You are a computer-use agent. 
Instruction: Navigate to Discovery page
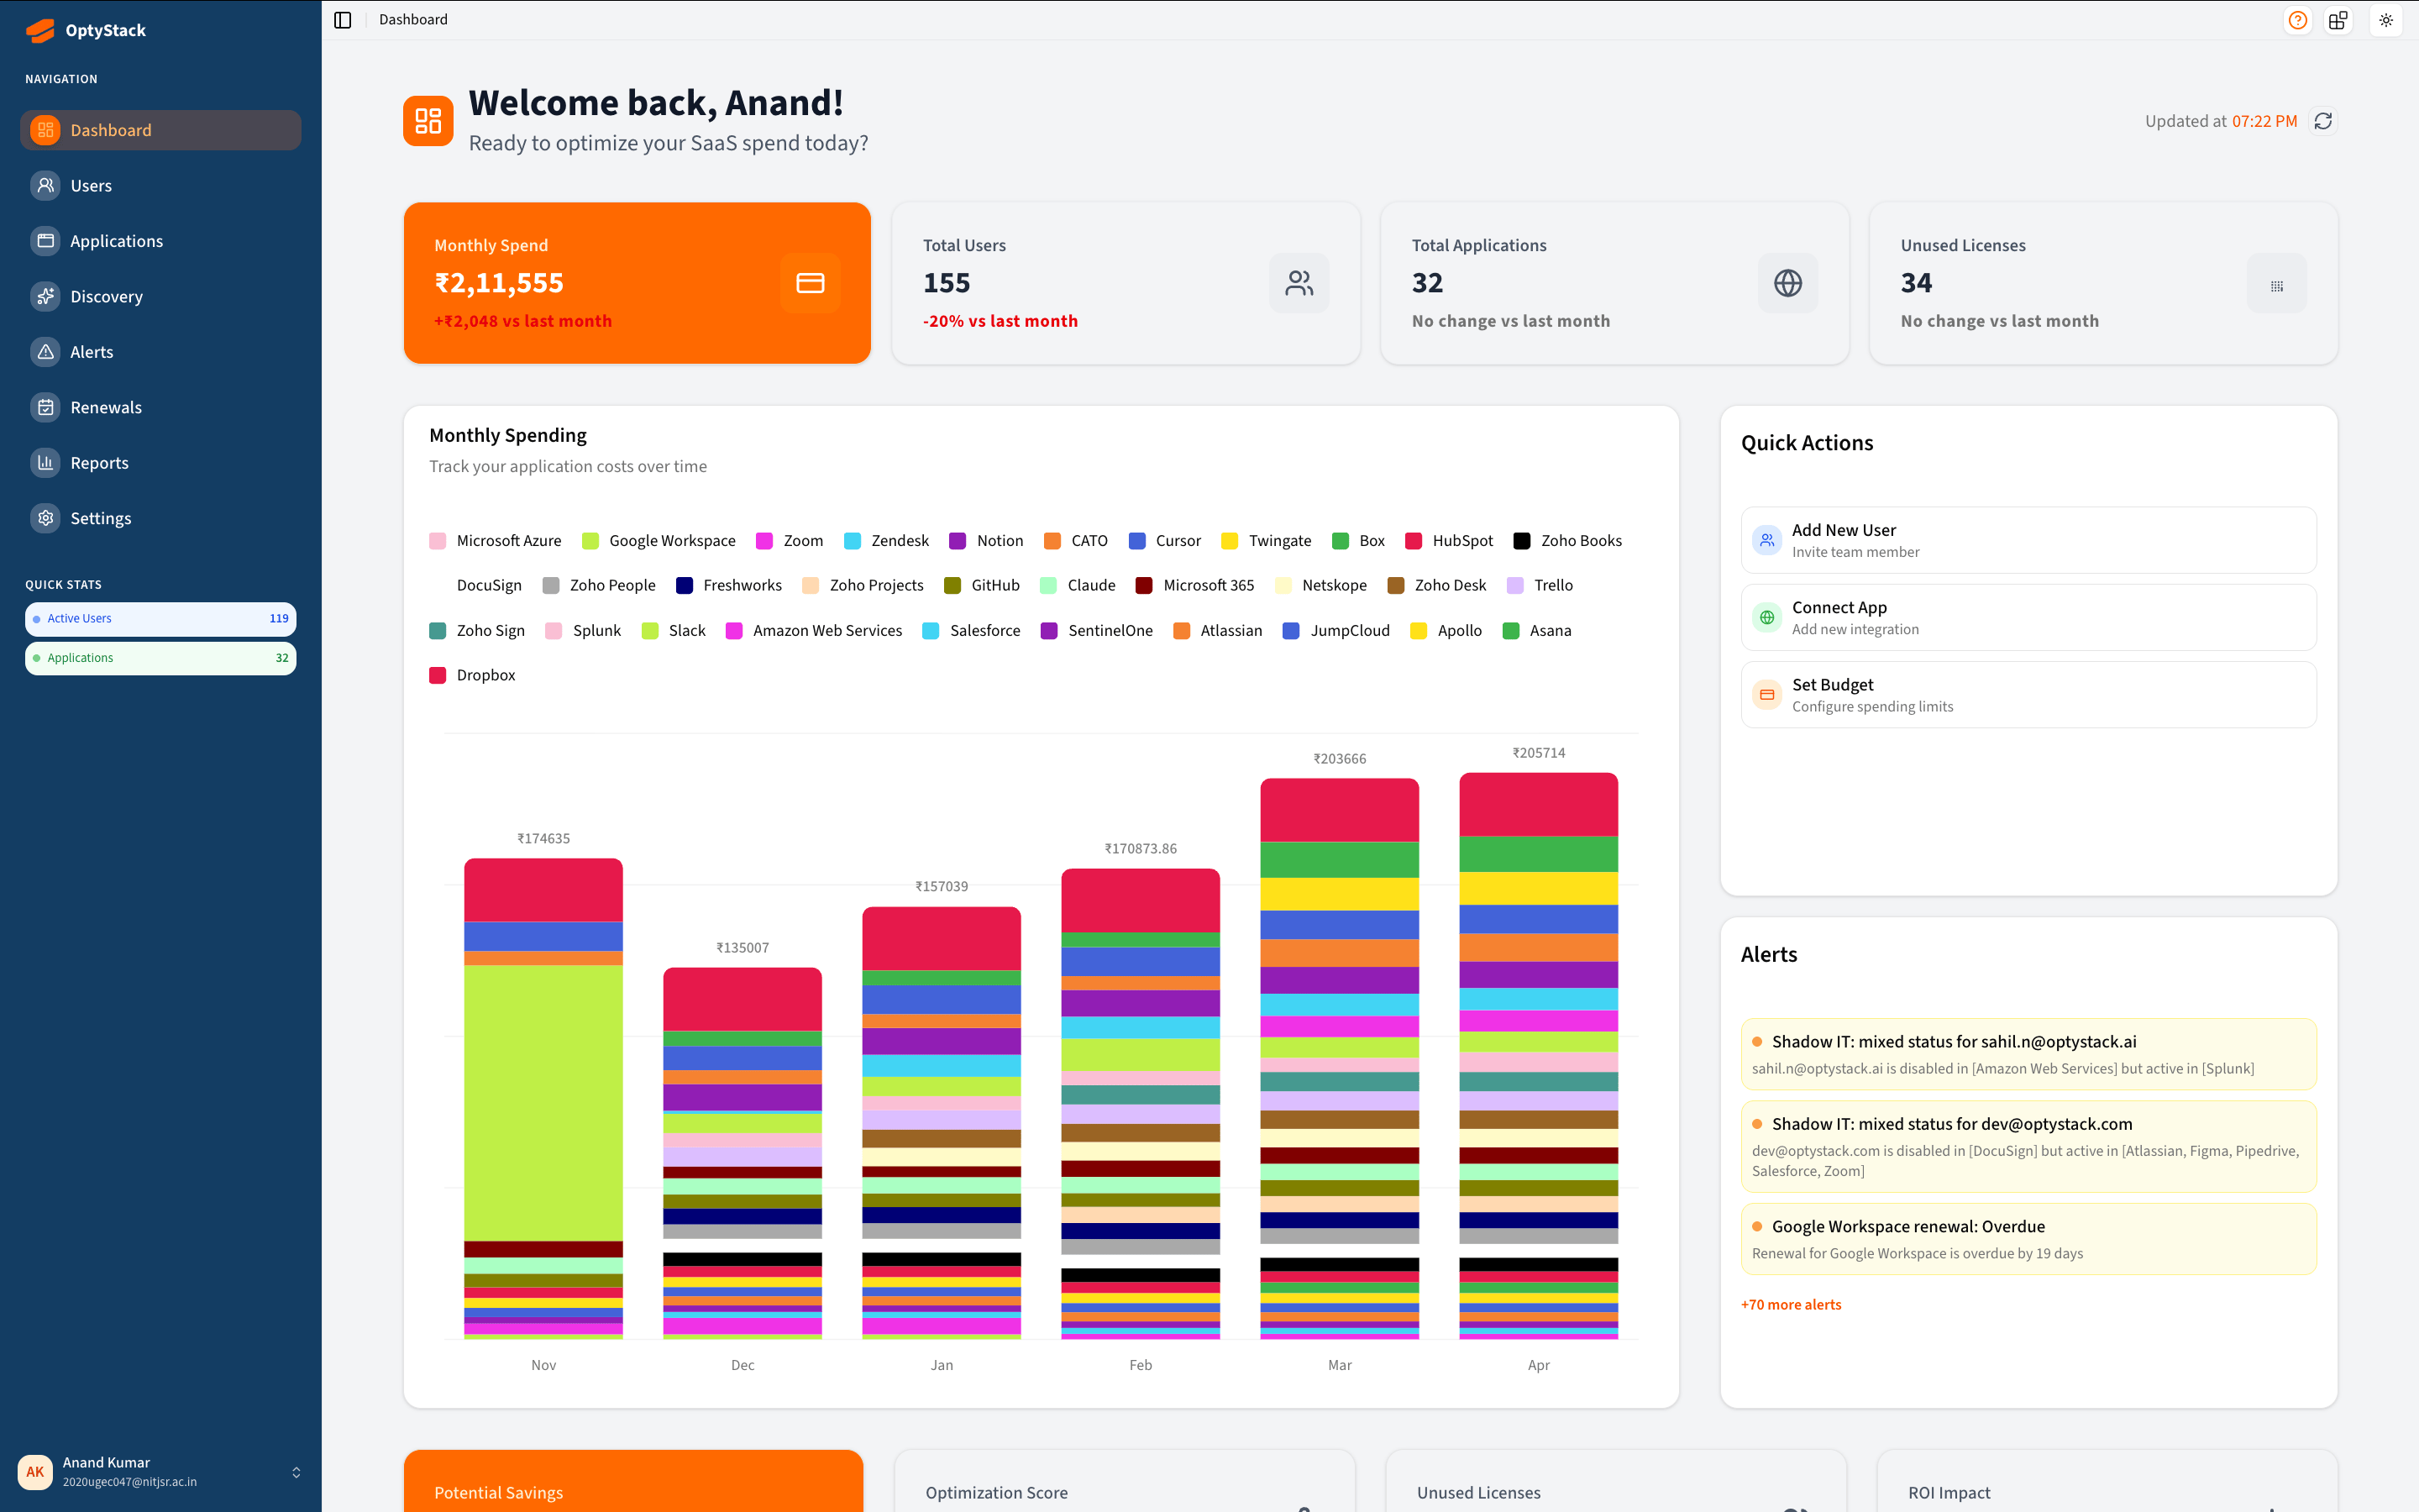[x=160, y=296]
